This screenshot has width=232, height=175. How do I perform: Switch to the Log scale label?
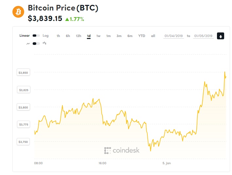[x=45, y=36]
